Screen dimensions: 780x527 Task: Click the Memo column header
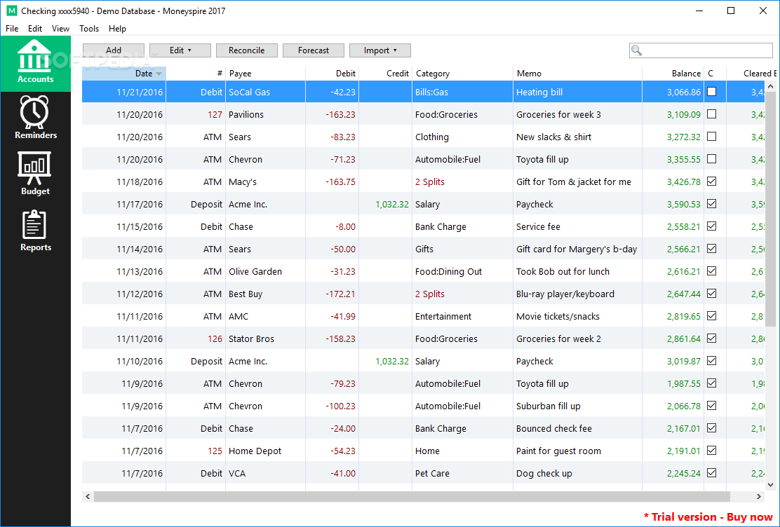coord(577,73)
